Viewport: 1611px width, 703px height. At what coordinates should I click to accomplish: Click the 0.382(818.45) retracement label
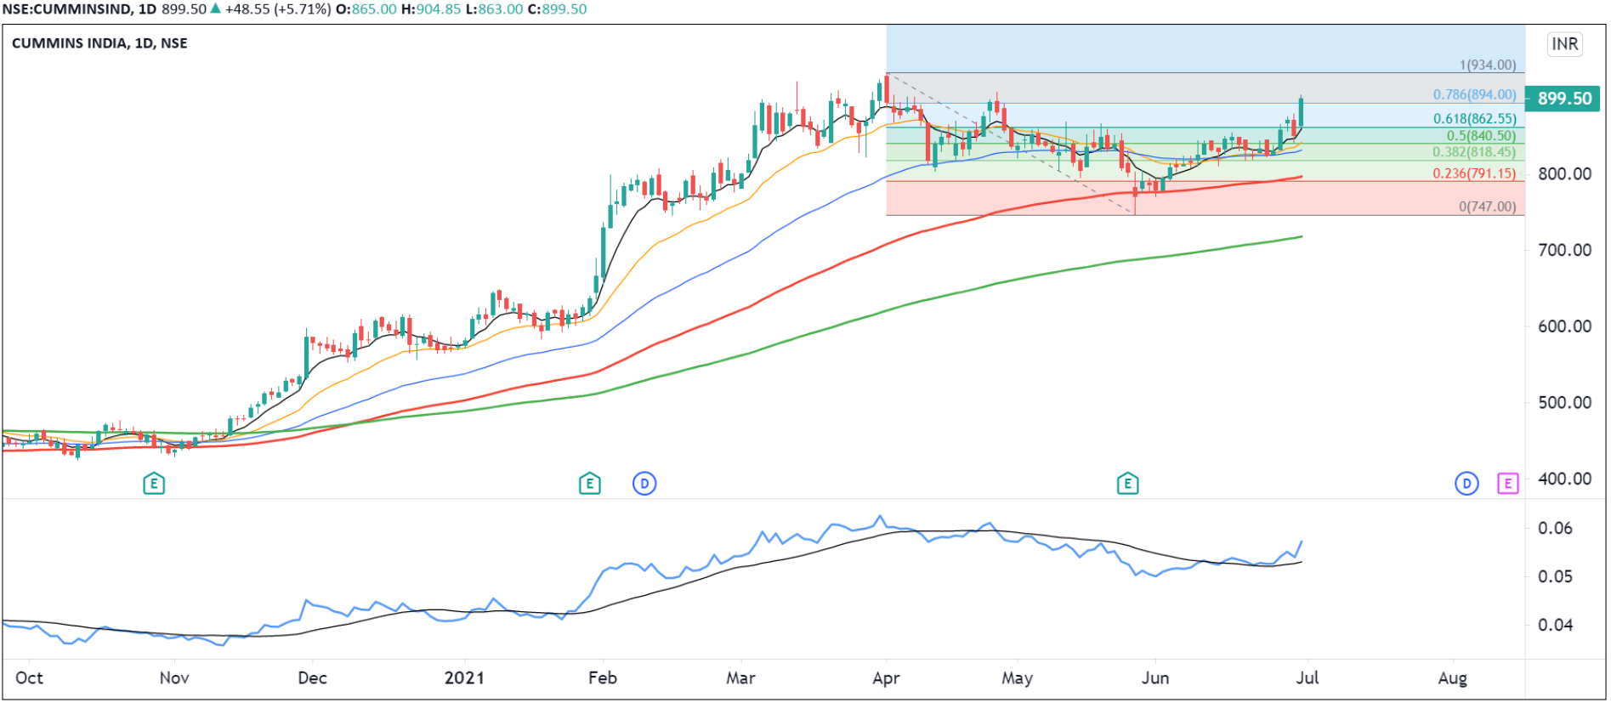click(x=1474, y=152)
